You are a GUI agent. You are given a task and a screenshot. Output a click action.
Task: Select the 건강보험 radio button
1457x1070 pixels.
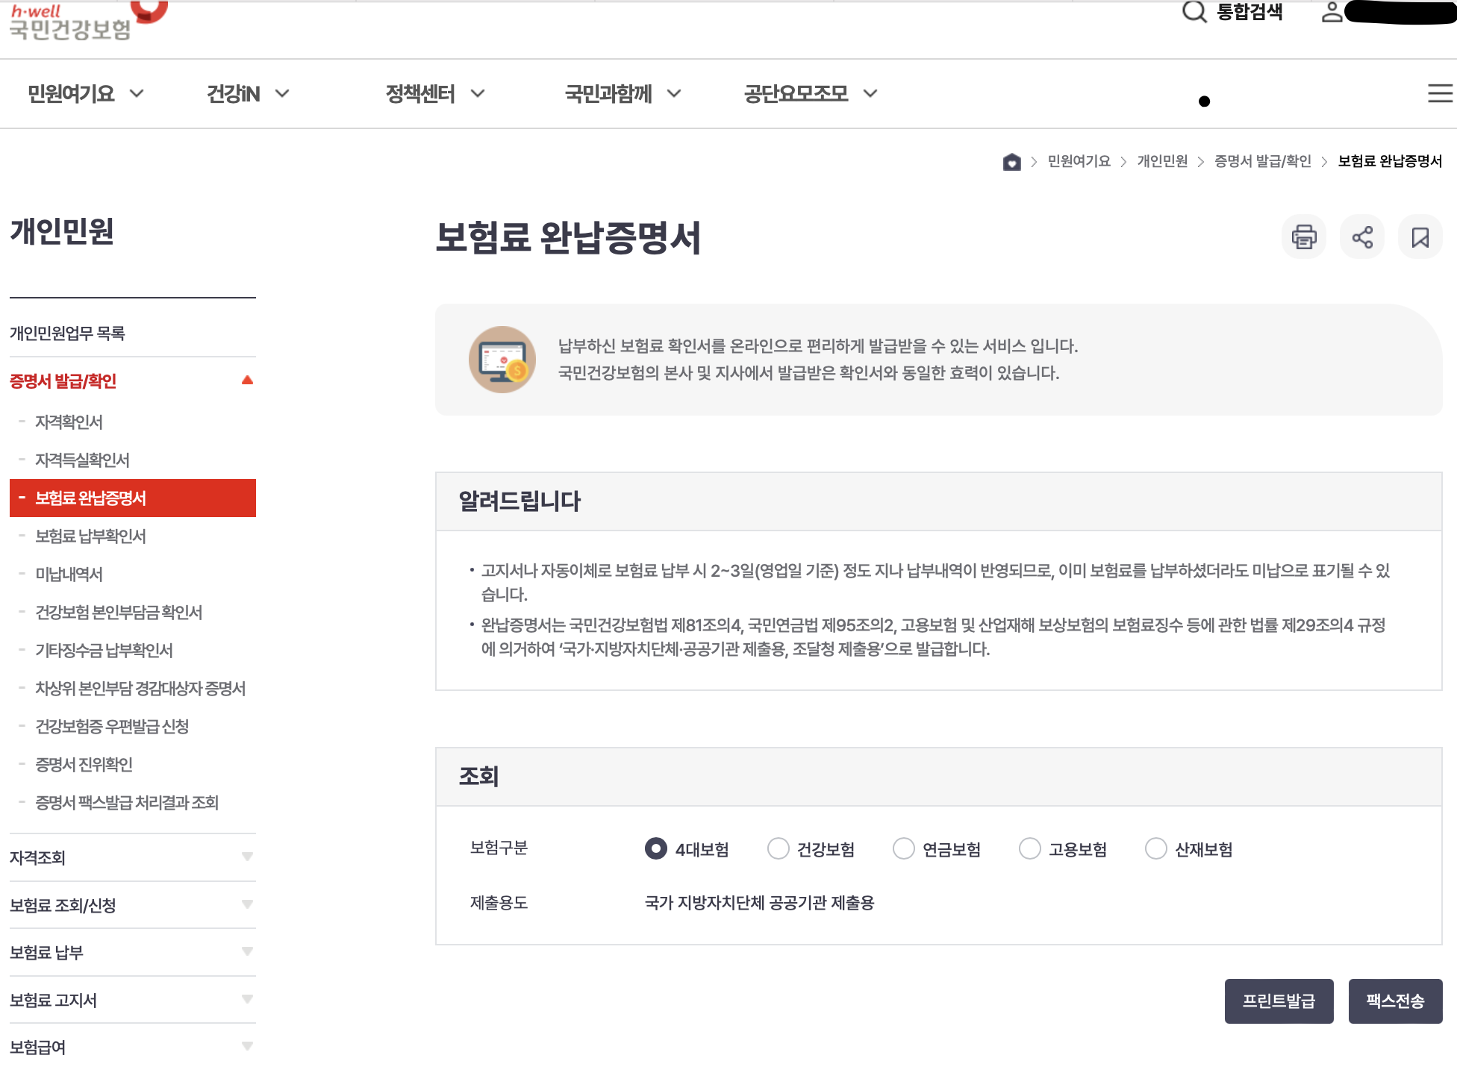tap(779, 848)
